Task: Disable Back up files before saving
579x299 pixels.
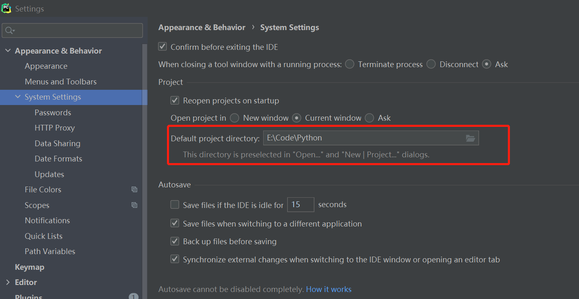Action: [175, 241]
